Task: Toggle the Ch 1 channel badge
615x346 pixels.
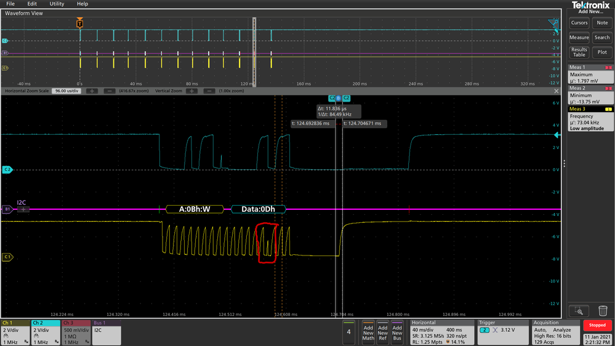Action: [x=15, y=332]
